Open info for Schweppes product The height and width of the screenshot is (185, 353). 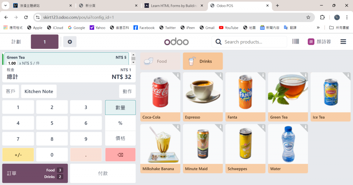(x=263, y=127)
